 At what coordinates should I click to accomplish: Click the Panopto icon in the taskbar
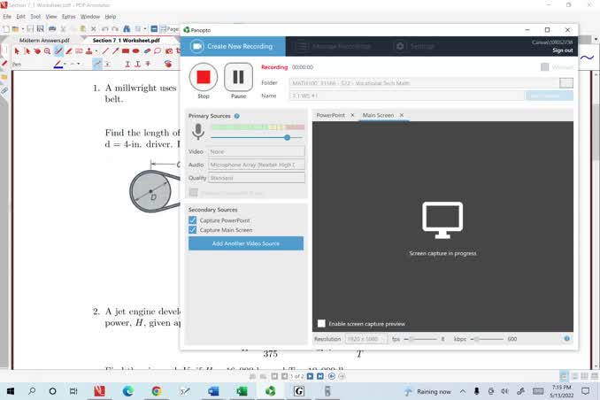click(270, 391)
